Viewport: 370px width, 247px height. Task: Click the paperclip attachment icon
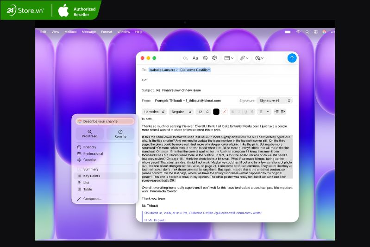click(243, 58)
